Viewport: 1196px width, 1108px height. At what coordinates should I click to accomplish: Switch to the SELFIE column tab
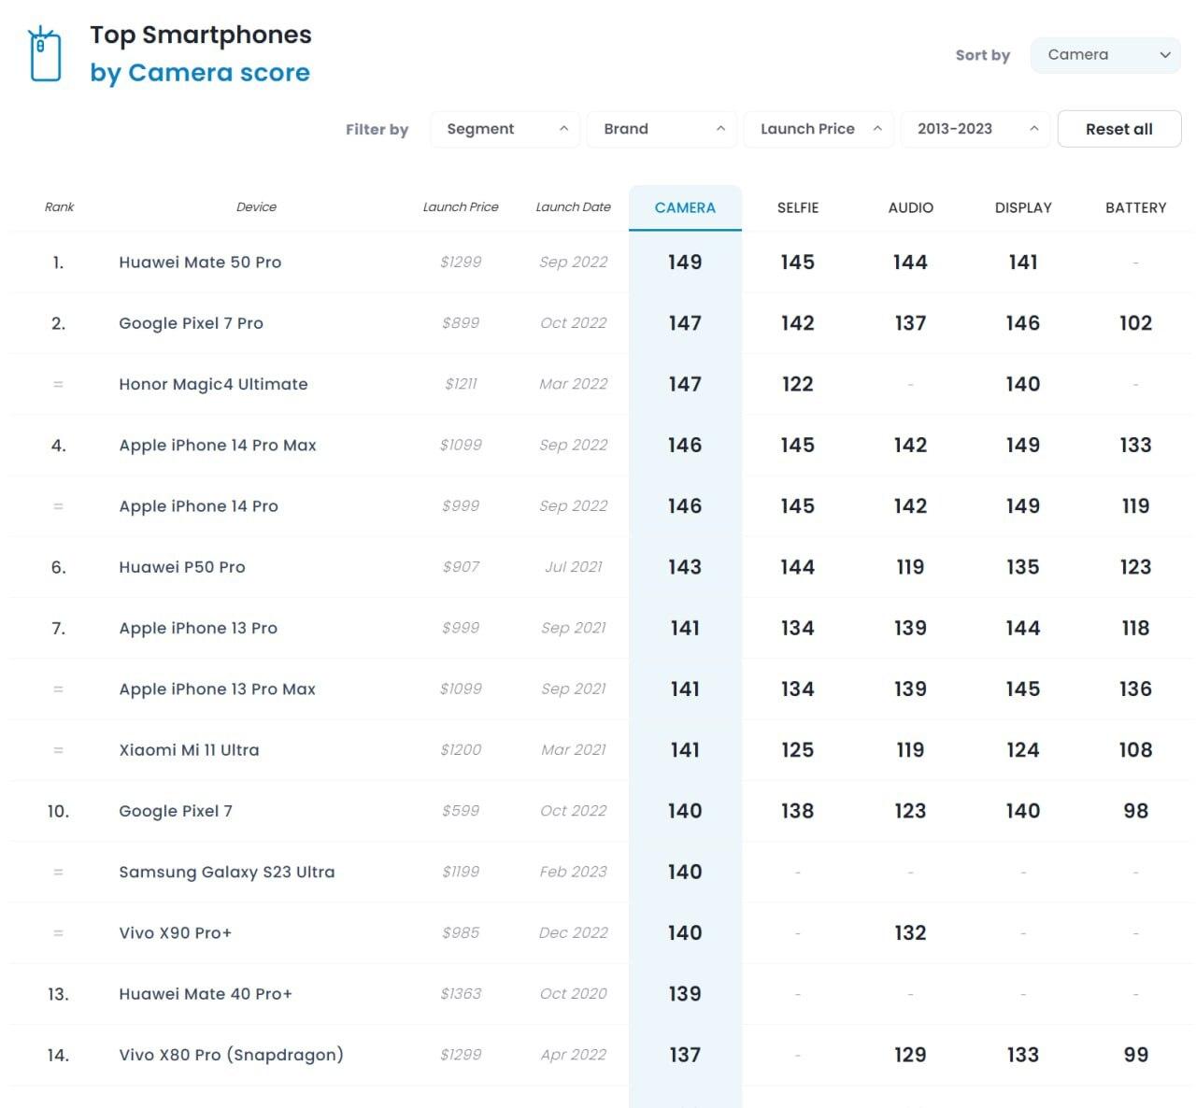click(798, 207)
